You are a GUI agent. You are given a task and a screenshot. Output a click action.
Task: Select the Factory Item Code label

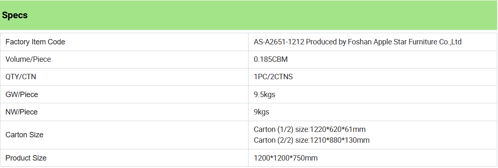pyautogui.click(x=35, y=42)
